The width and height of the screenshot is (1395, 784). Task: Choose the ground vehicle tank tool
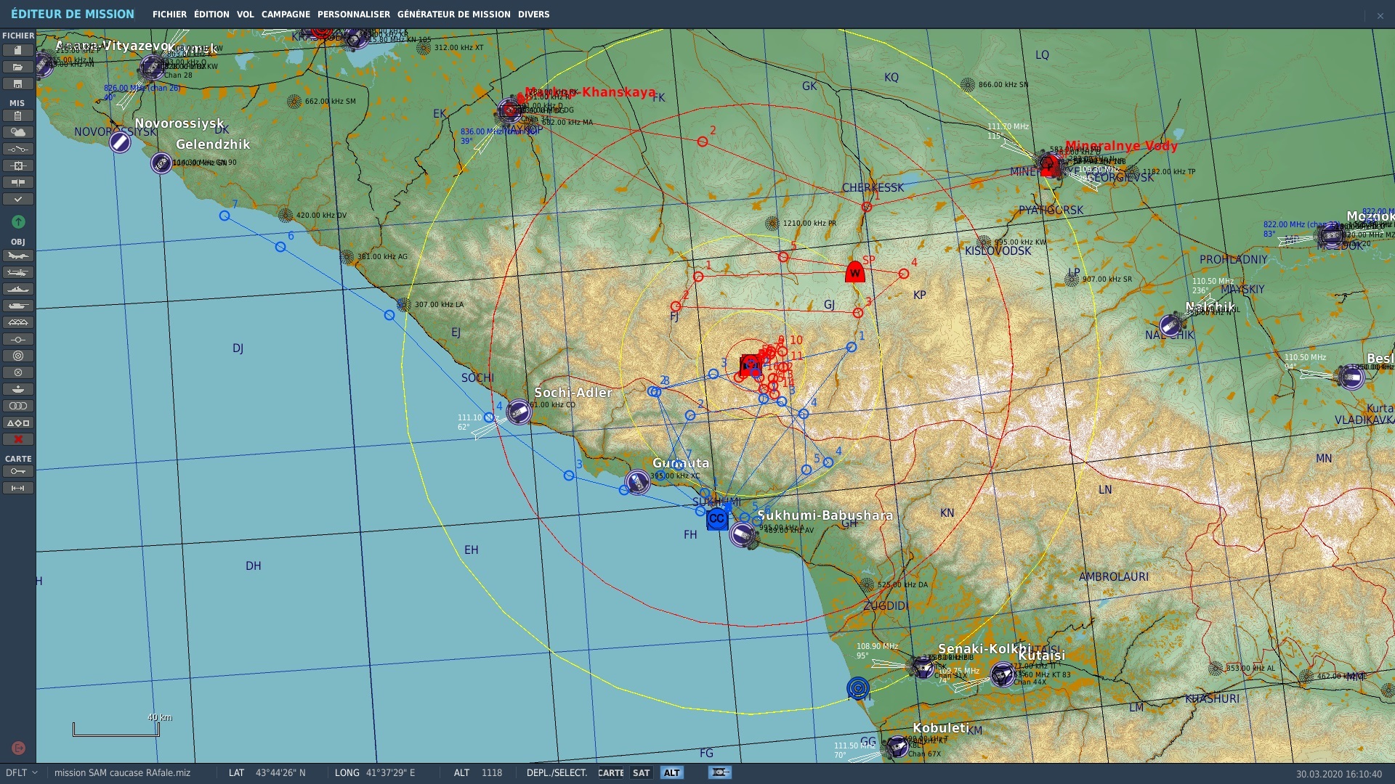coord(17,306)
